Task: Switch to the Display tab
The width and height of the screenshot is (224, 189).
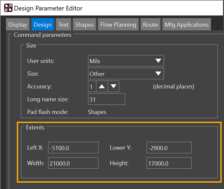Action: coord(18,24)
